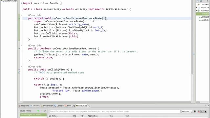
Task: Collapse the MainActivity outline node
Action: point(197,10)
